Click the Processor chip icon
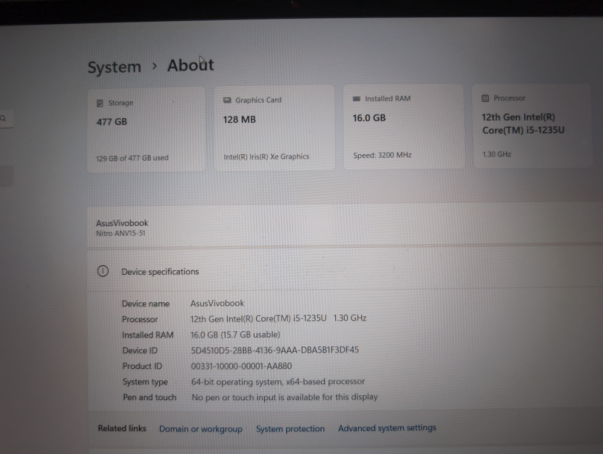This screenshot has width=603, height=454. point(485,98)
